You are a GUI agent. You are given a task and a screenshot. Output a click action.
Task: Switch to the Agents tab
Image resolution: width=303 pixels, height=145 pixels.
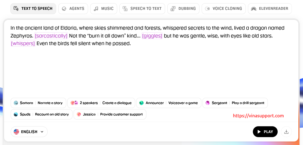(x=73, y=9)
